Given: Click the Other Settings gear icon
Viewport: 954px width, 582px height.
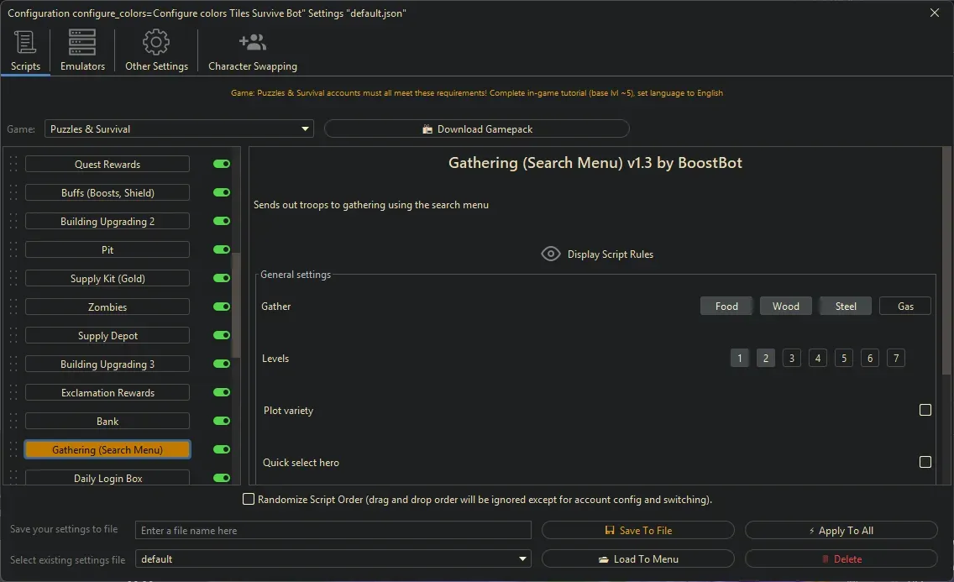Looking at the screenshot, I should coord(155,42).
